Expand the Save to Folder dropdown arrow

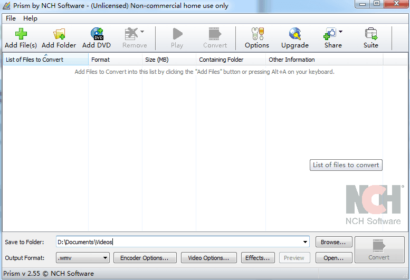coord(305,242)
